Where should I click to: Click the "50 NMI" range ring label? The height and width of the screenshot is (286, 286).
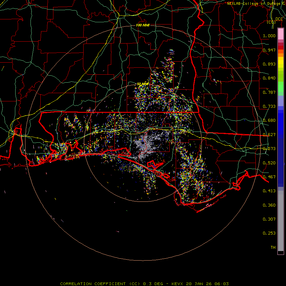coord(143,84)
